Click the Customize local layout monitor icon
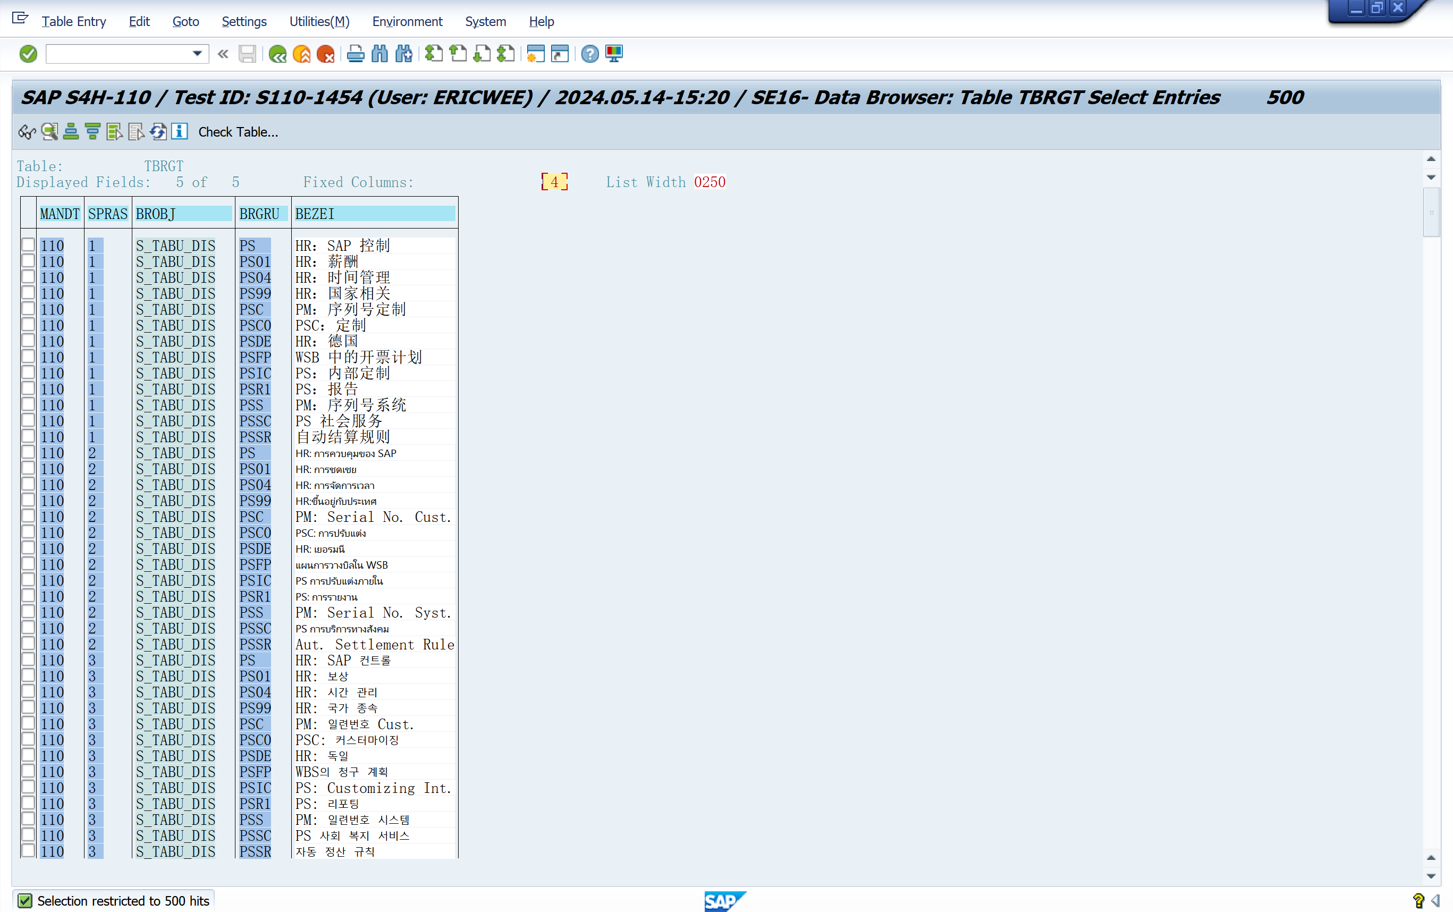 [x=614, y=54]
